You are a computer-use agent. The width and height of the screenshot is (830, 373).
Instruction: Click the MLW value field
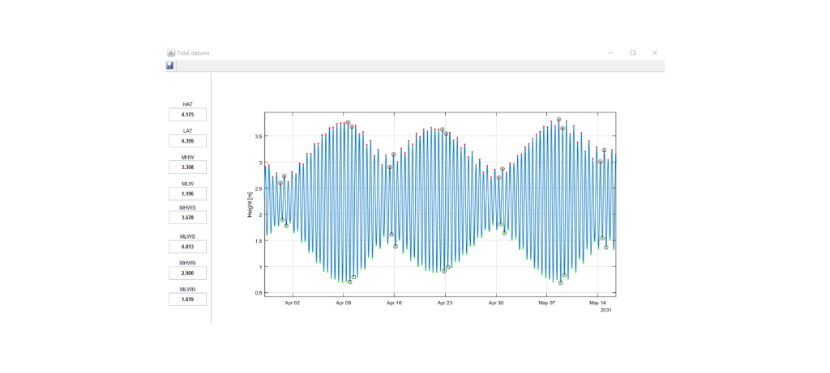pos(188,194)
